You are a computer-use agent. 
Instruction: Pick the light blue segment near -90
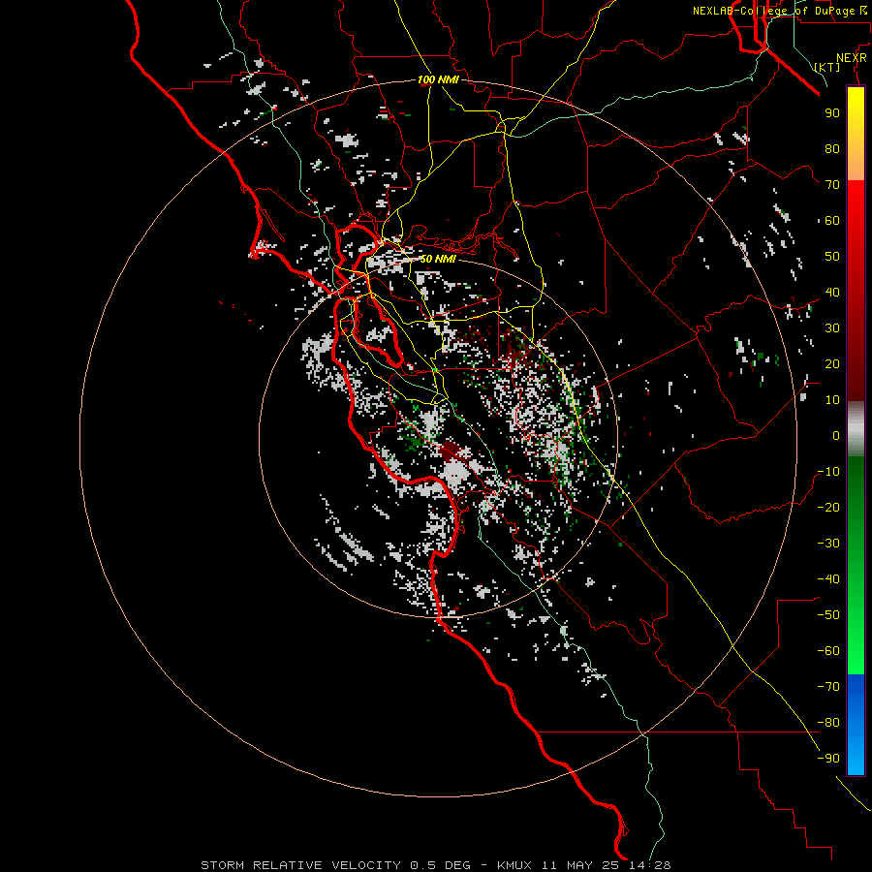tap(856, 757)
